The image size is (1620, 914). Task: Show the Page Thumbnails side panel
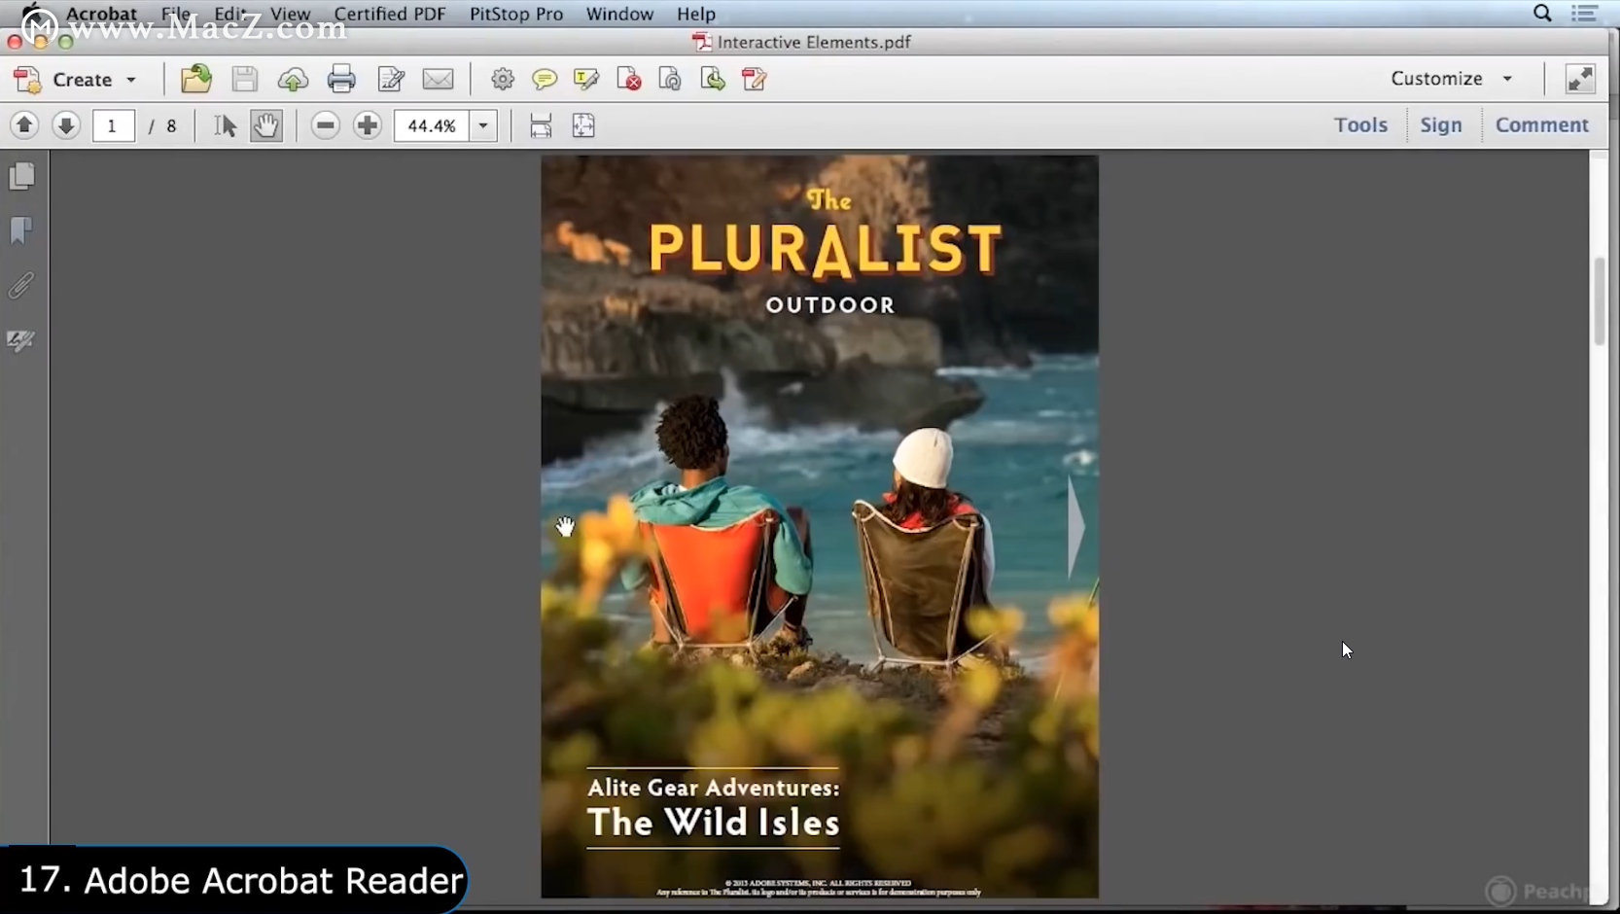click(x=21, y=176)
